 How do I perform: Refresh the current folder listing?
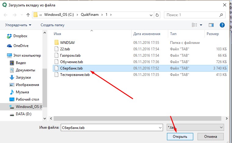point(157,15)
